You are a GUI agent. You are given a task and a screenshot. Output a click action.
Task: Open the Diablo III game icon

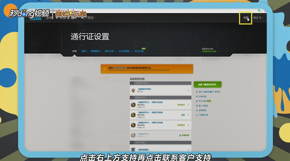[x=133, y=91]
